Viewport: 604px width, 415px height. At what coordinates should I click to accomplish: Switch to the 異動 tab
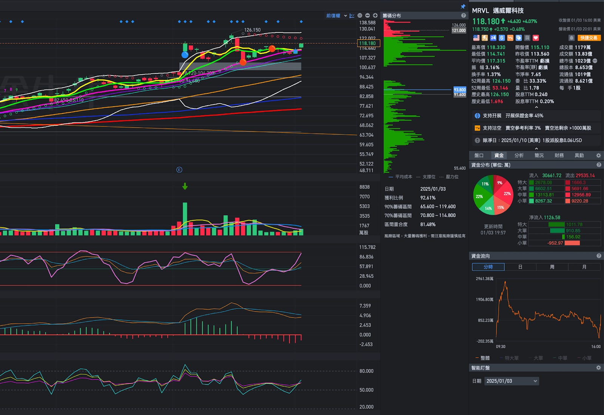(579, 156)
